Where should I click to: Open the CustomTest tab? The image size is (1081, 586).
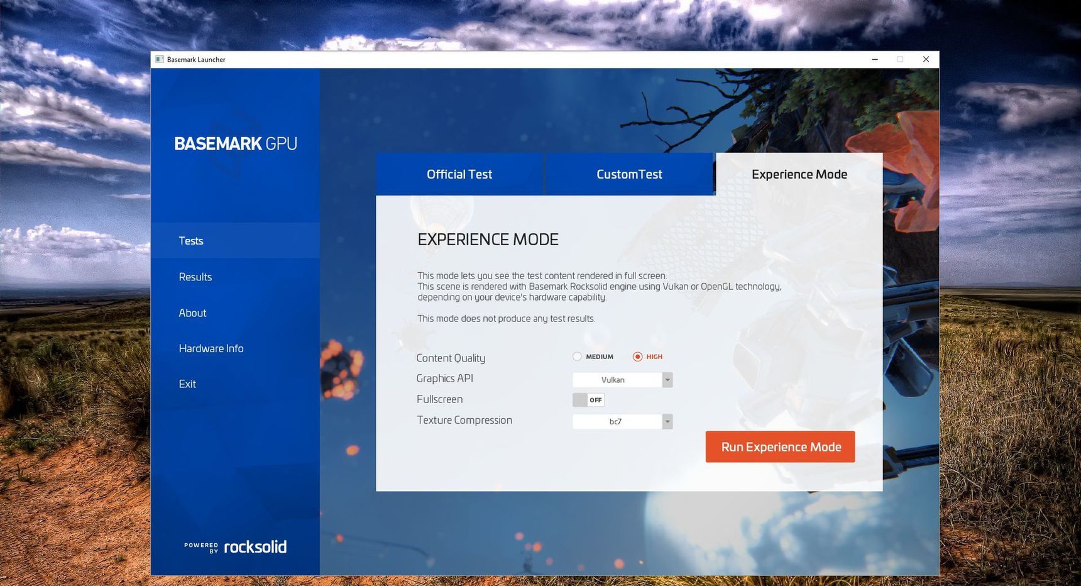(629, 174)
